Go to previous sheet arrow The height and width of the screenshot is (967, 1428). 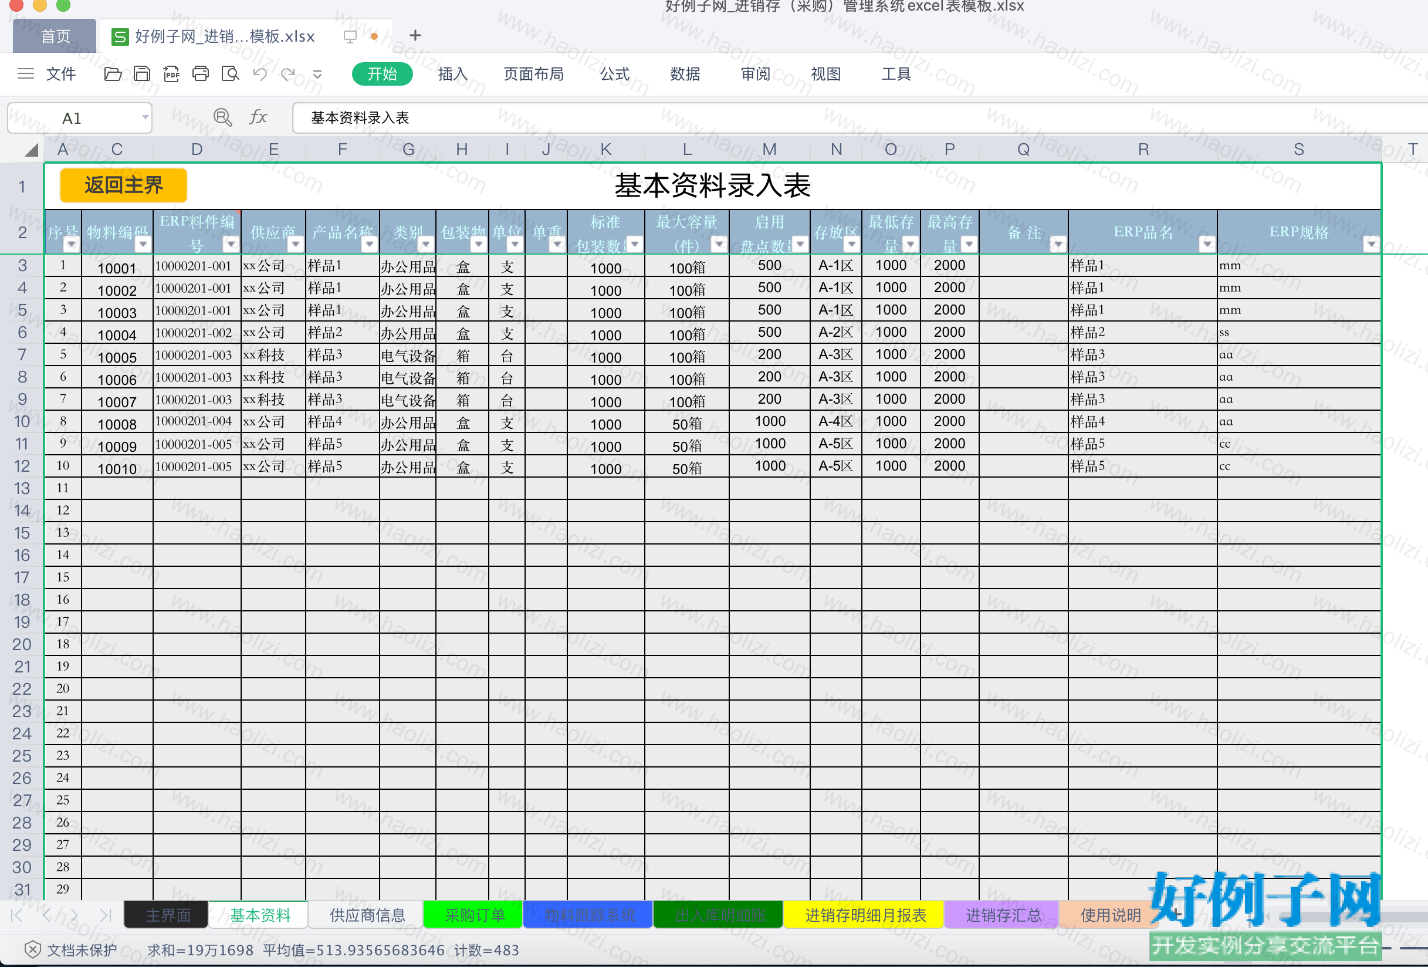[x=47, y=915]
